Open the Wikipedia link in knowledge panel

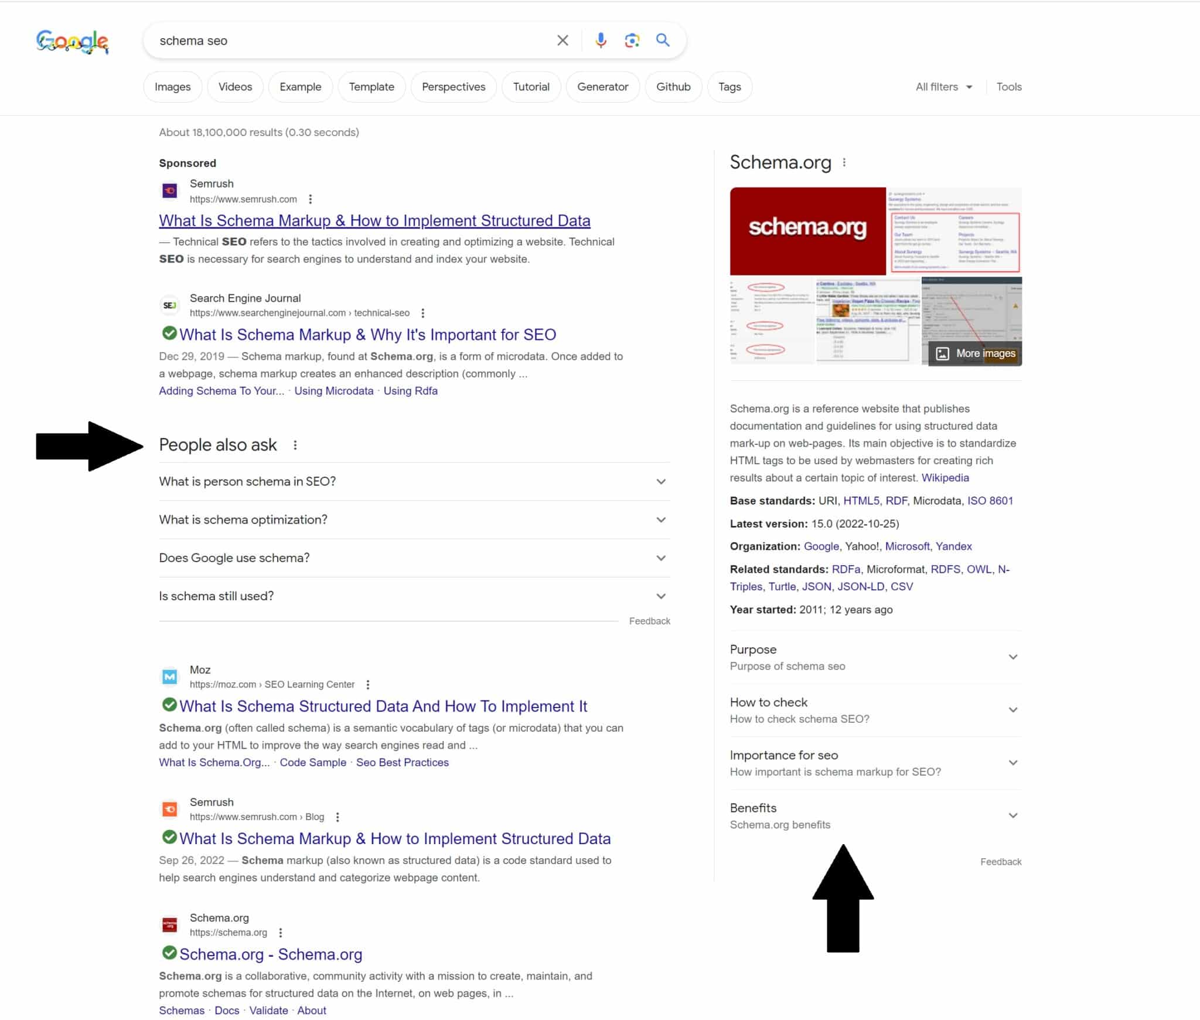(945, 478)
